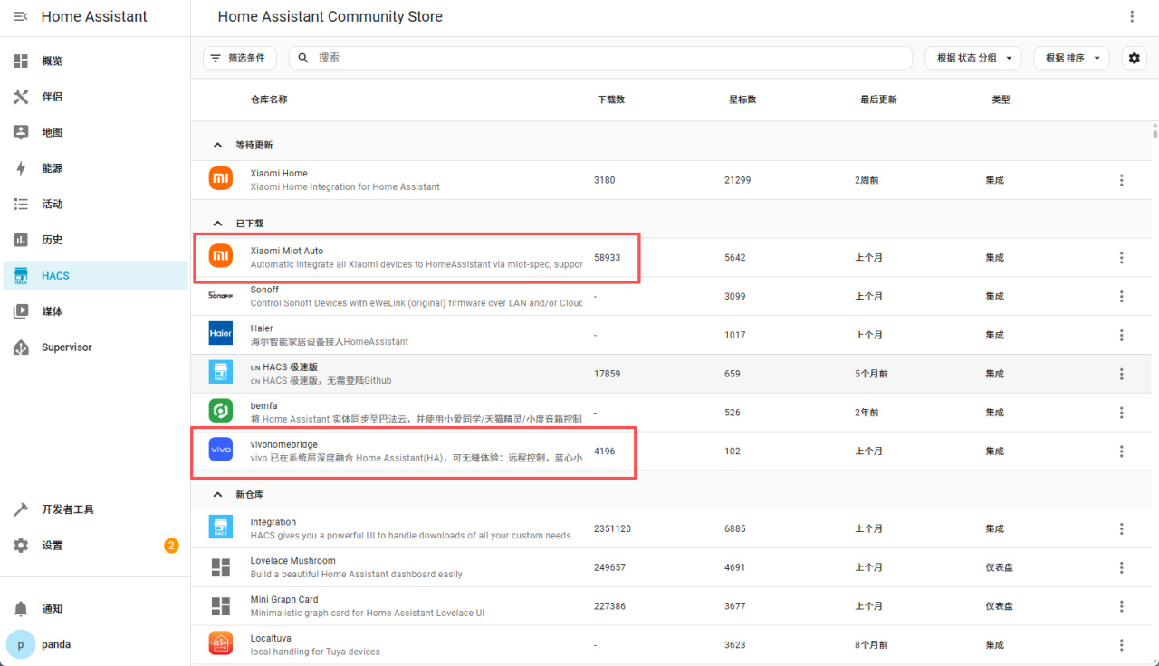Collapse the 已下载 group
The width and height of the screenshot is (1159, 666).
[217, 223]
